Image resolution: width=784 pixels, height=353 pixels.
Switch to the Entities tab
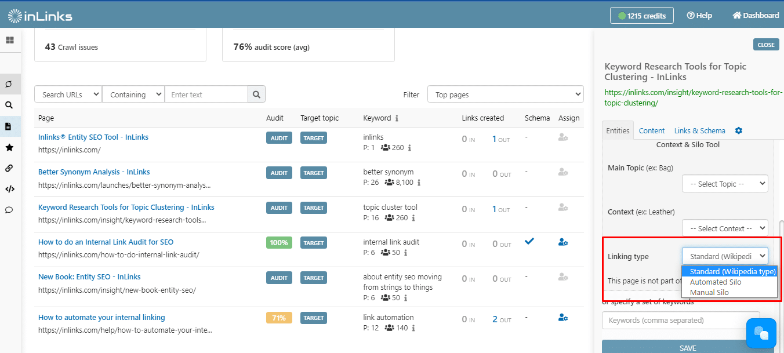[618, 130]
